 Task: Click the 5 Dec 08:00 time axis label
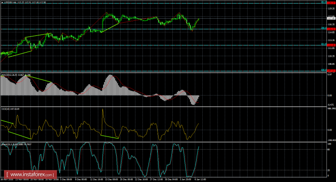[66, 179]
